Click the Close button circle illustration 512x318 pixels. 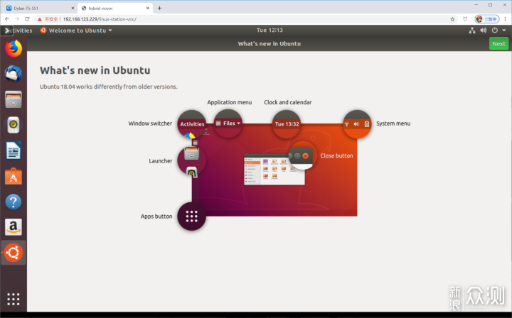(302, 155)
